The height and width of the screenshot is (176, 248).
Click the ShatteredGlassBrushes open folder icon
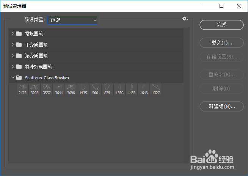[x=19, y=77]
